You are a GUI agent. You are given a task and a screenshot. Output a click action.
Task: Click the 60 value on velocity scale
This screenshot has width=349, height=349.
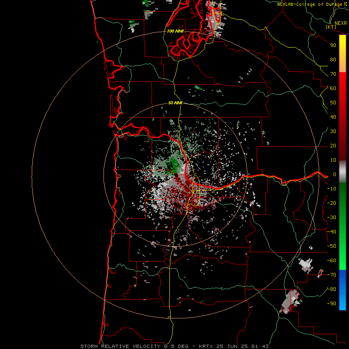333,88
